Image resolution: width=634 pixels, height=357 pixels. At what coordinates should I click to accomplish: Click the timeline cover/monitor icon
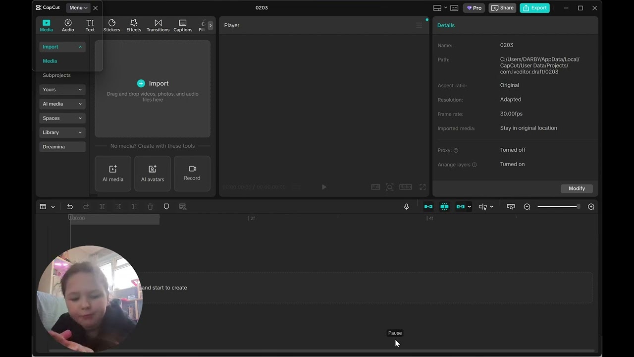[x=511, y=207]
